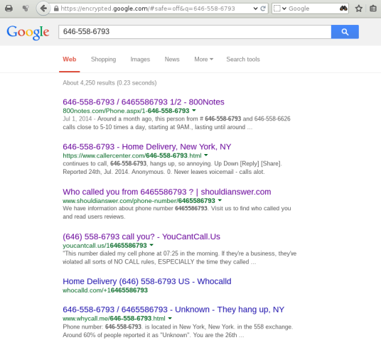The height and width of the screenshot is (345, 381).
Task: Click the binoculars search icon
Action: (343, 9)
